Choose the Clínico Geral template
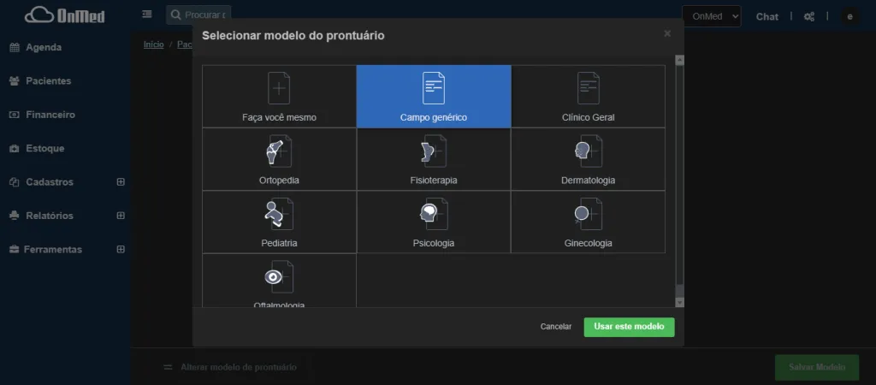This screenshot has width=876, height=385. pos(588,90)
